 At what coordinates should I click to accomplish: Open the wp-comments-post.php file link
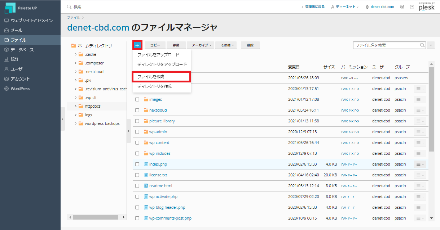tap(170, 218)
